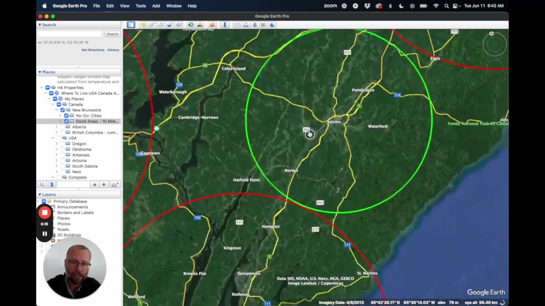Select the Add Polygon tool
This screenshot has height=306, width=545.
click(x=152, y=25)
